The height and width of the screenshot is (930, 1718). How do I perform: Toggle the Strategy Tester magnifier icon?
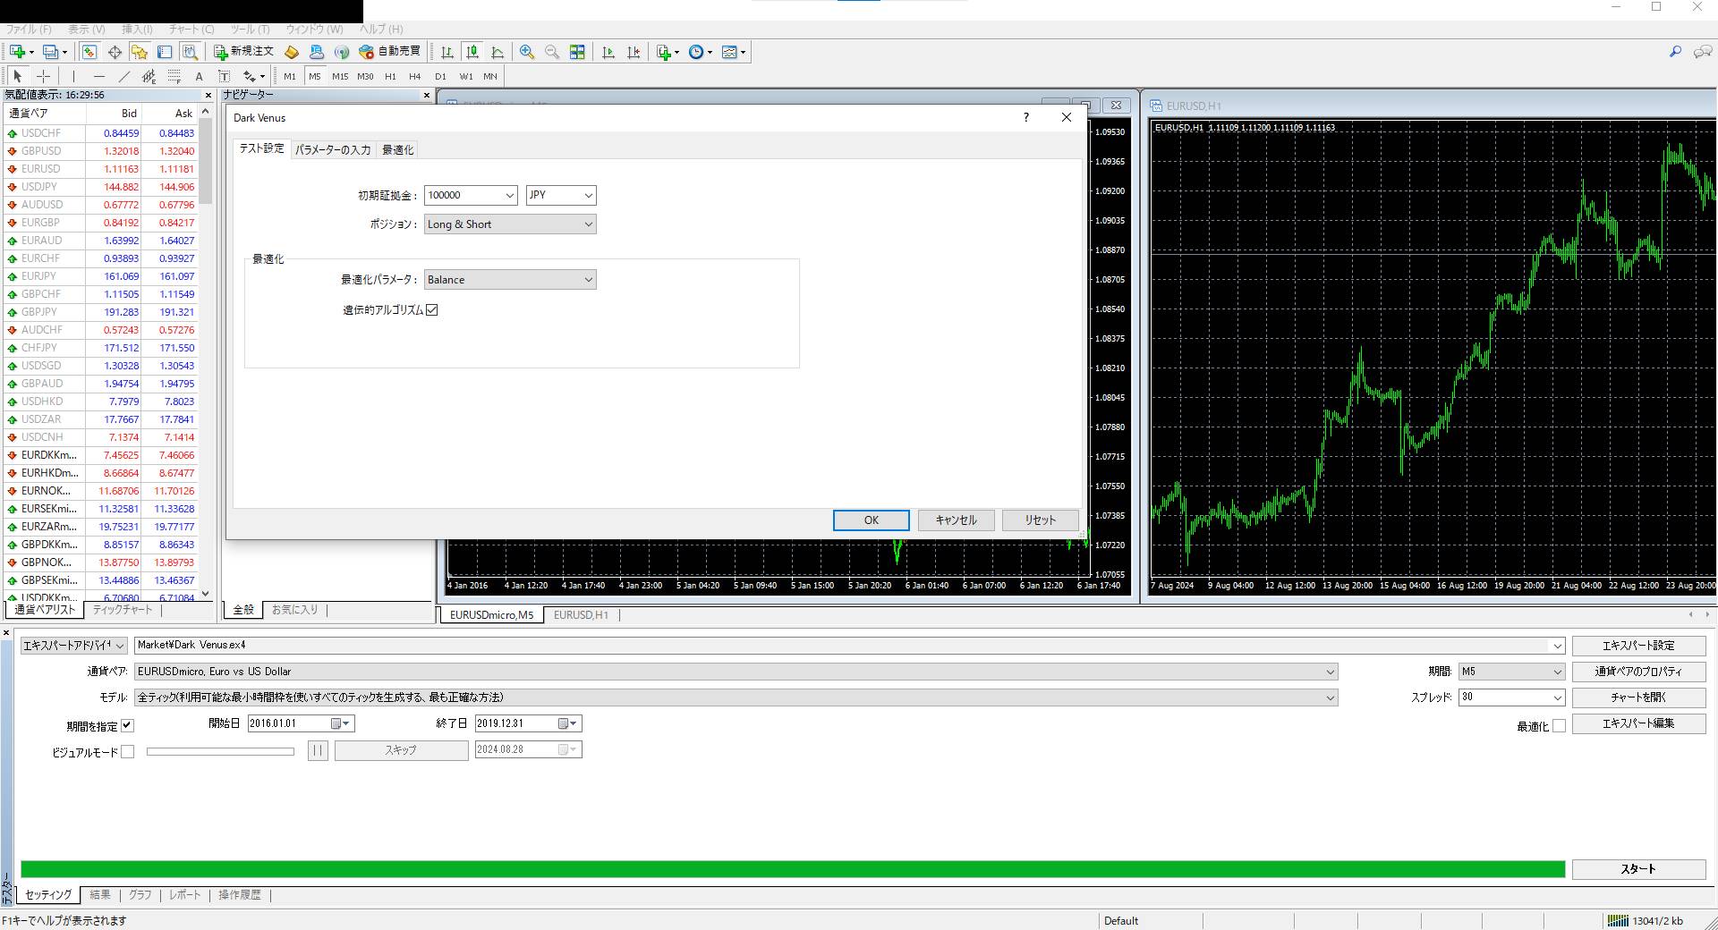click(x=190, y=52)
